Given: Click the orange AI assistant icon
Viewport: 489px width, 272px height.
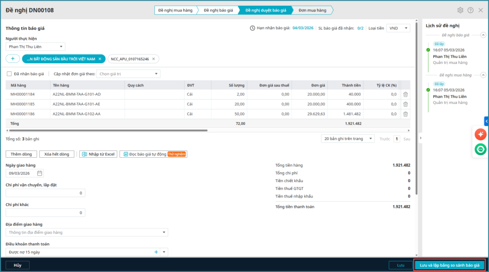Looking at the screenshot, I should (480, 135).
